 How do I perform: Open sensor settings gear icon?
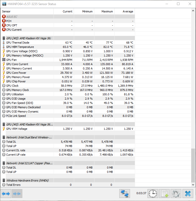[x=176, y=194]
